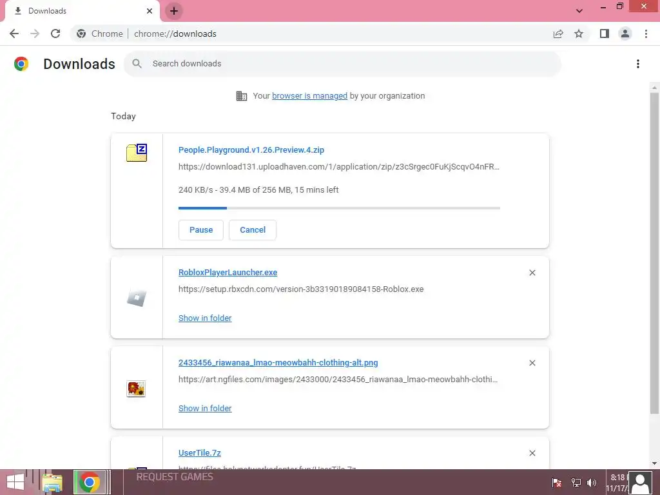Open the tab search chevron

pyautogui.click(x=579, y=11)
